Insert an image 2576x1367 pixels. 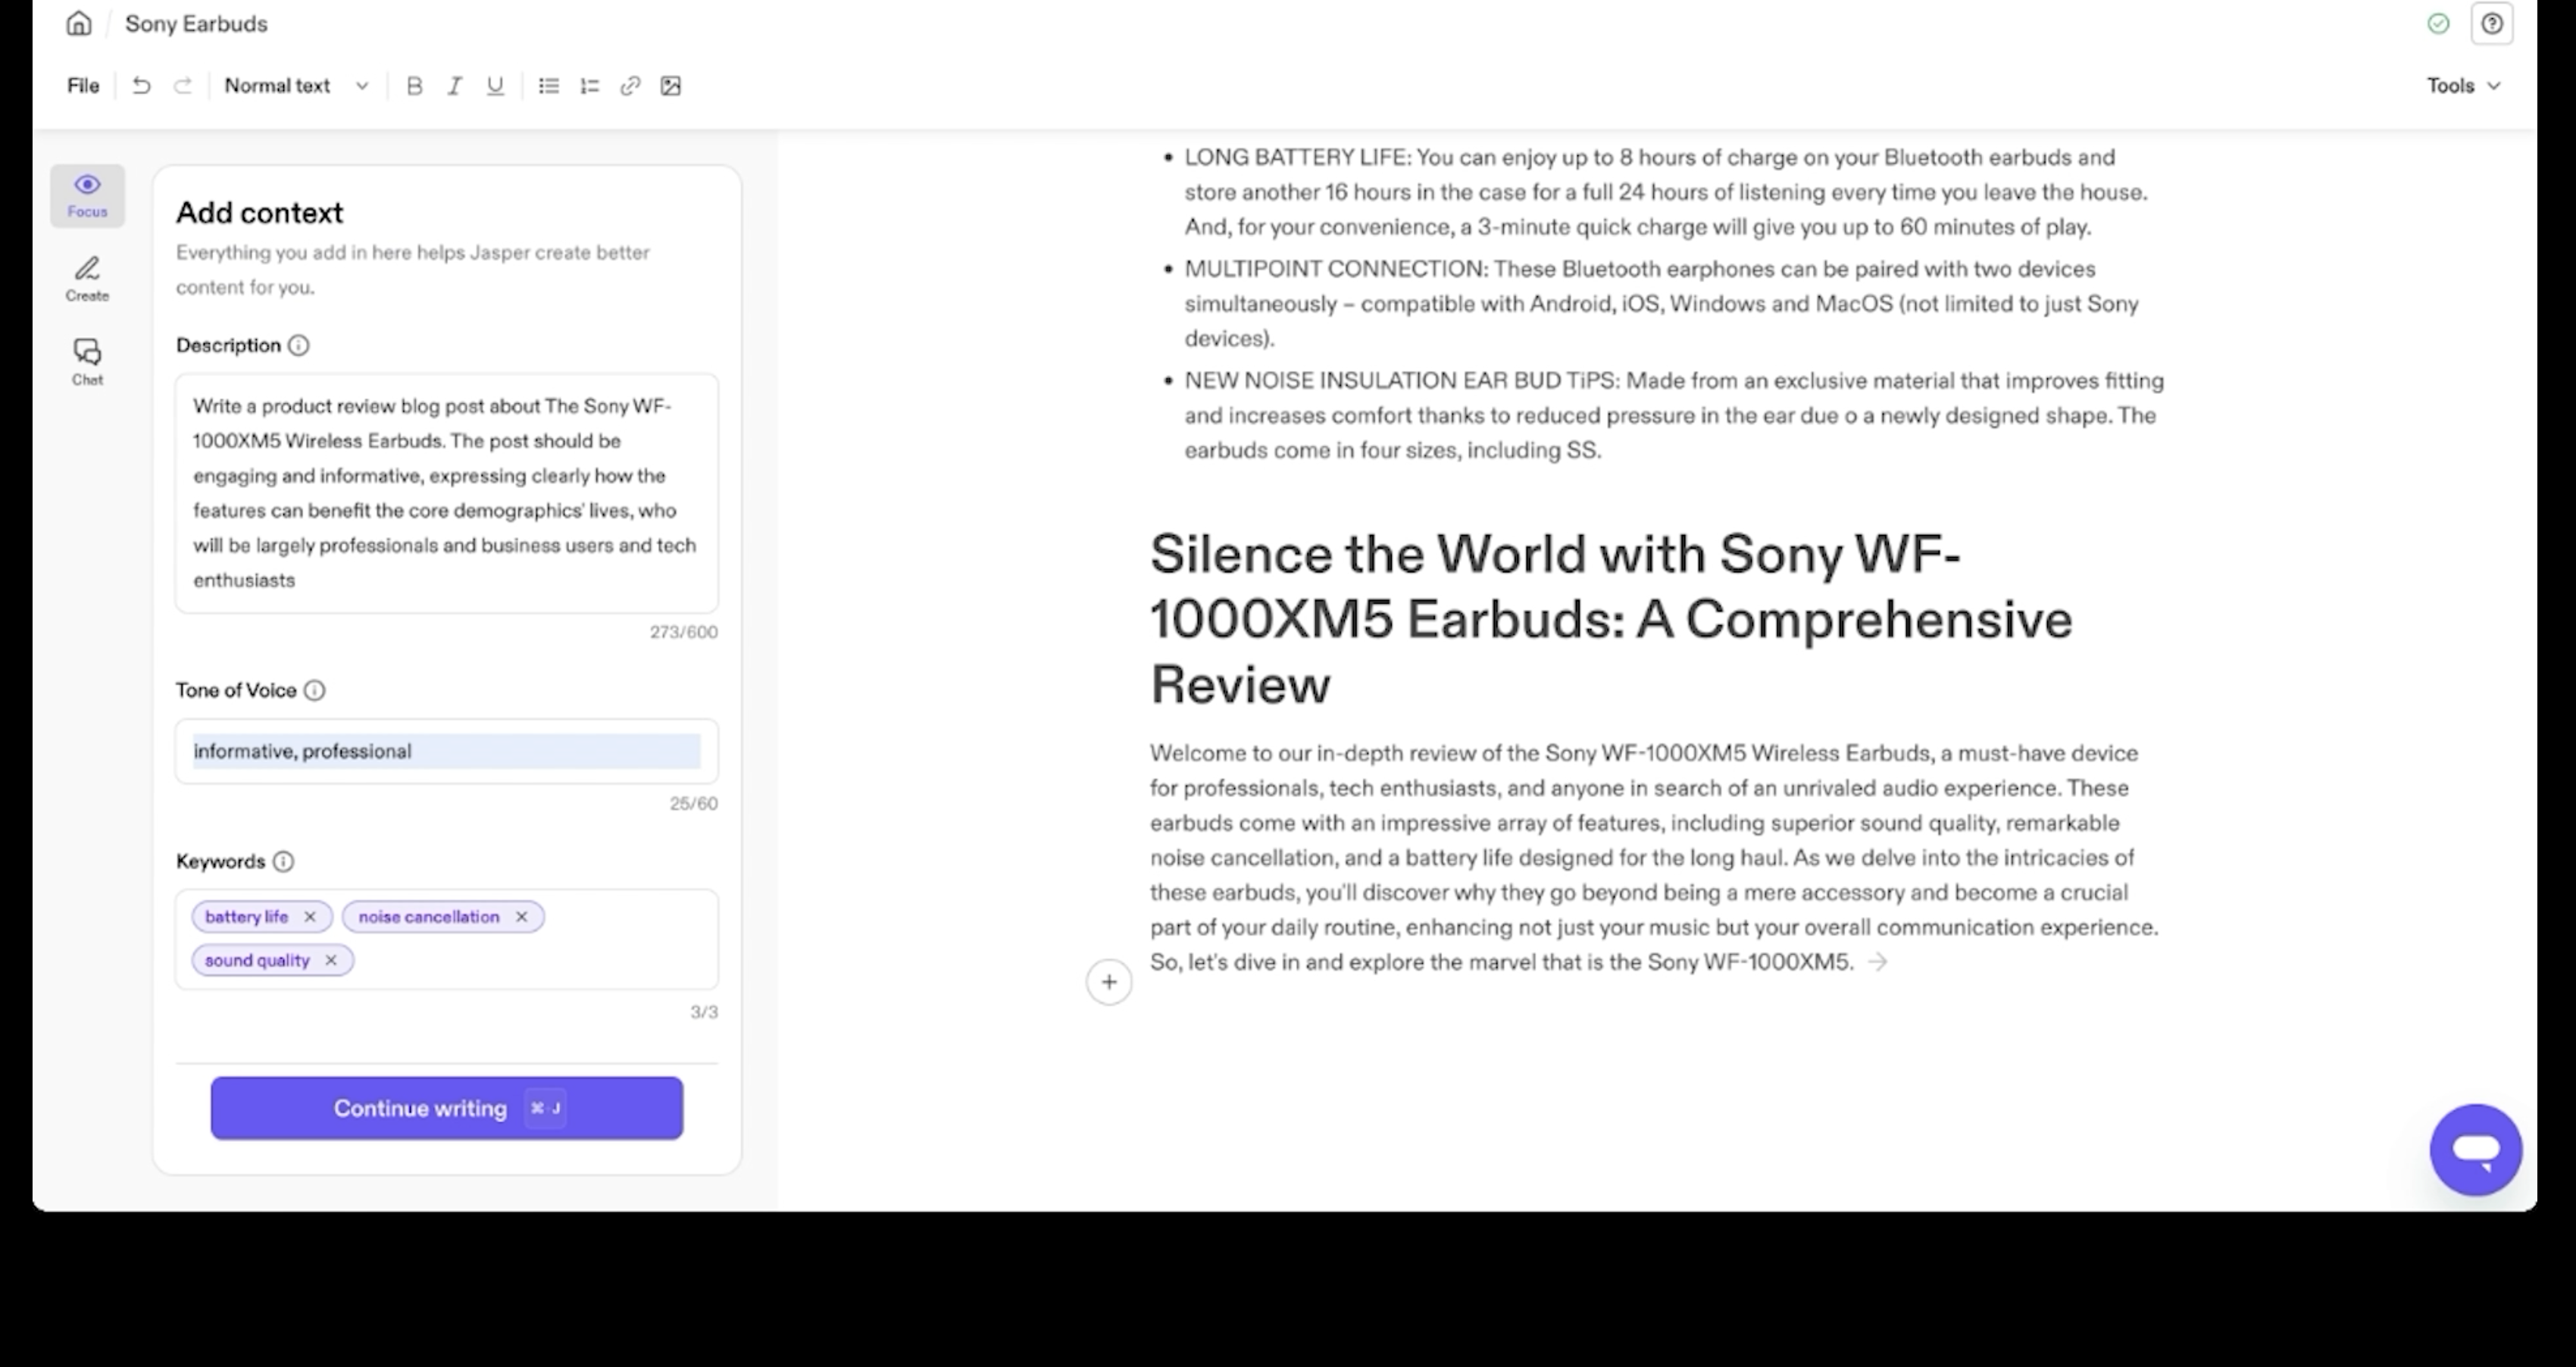pyautogui.click(x=671, y=86)
